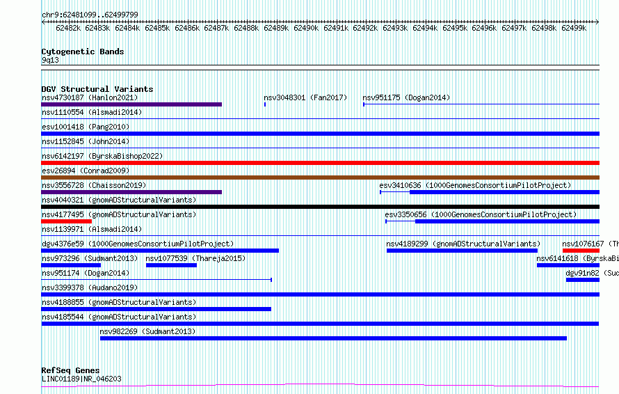Open nsv1152845 (John2014) variant label

click(86, 141)
